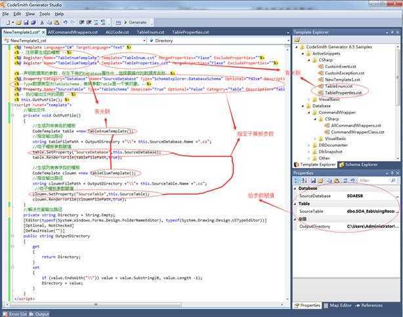The width and height of the screenshot is (403, 317).
Task: Expand the DbSnapshot folder
Action: 309,152
